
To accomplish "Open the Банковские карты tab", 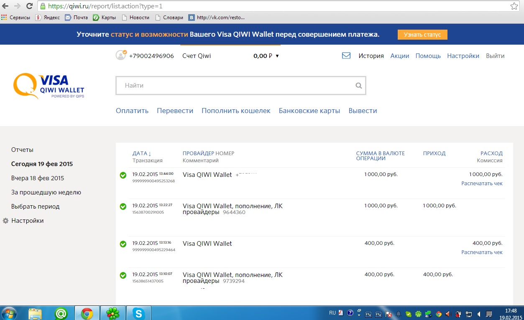I will [x=309, y=111].
